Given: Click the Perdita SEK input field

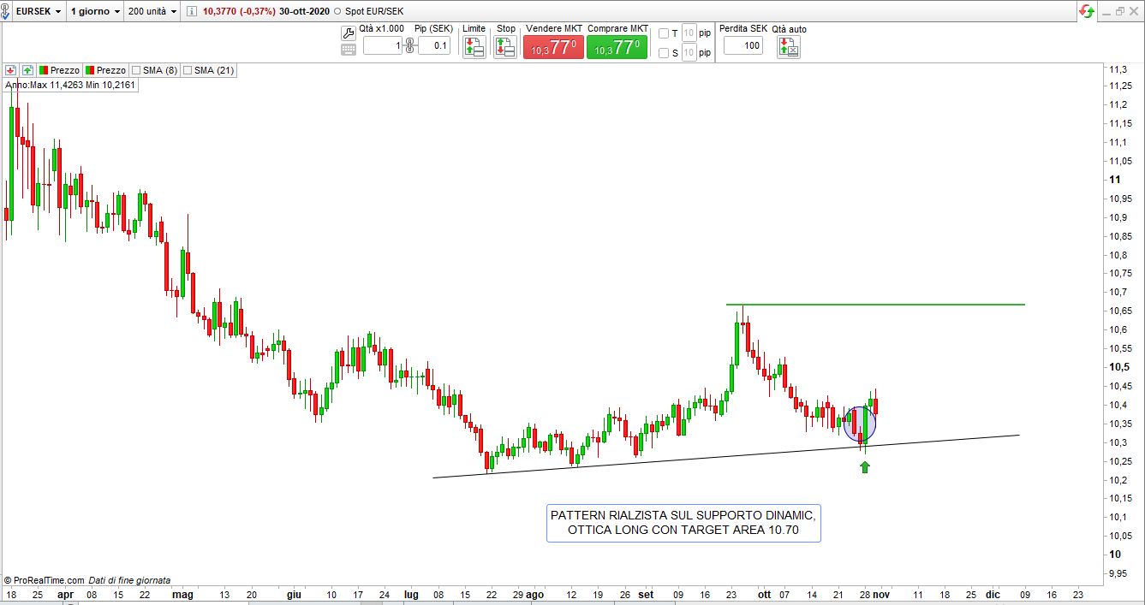Looking at the screenshot, I should (x=742, y=46).
